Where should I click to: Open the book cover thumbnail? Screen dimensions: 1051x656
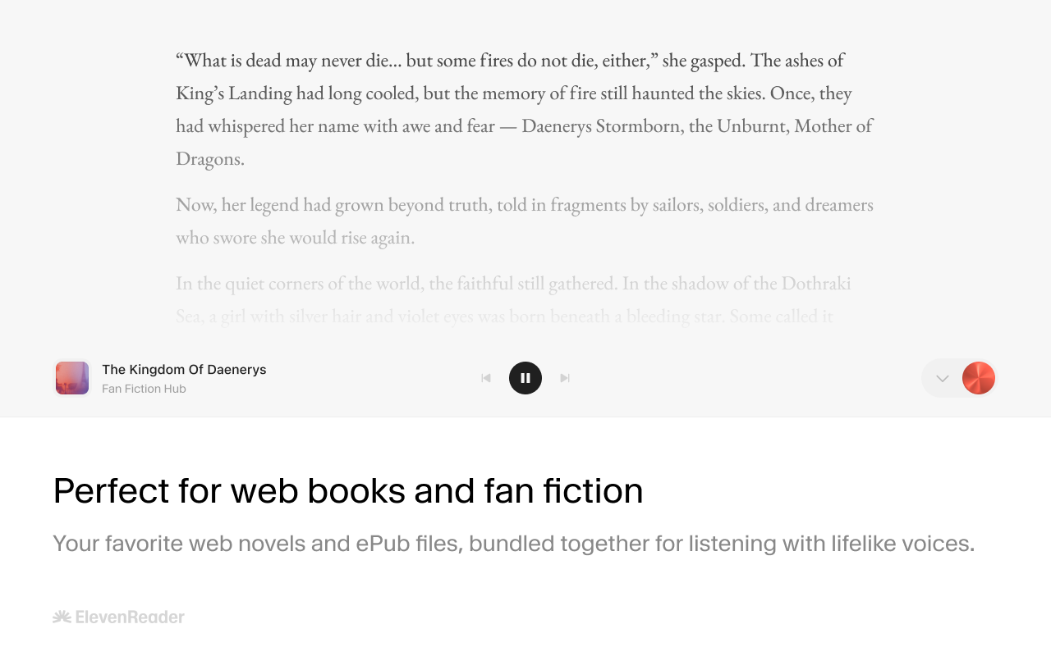(72, 378)
